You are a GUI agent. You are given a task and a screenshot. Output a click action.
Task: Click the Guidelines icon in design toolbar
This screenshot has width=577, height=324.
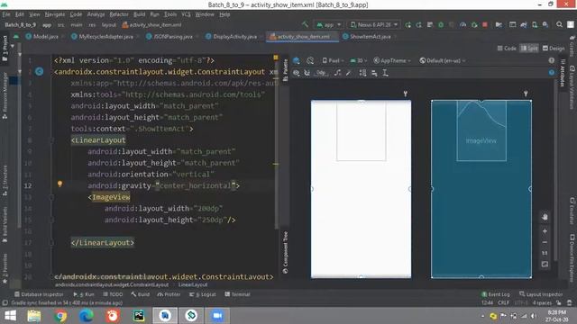coord(385,73)
